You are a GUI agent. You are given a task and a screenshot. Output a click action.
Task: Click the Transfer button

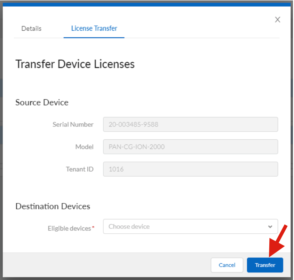[x=265, y=265]
